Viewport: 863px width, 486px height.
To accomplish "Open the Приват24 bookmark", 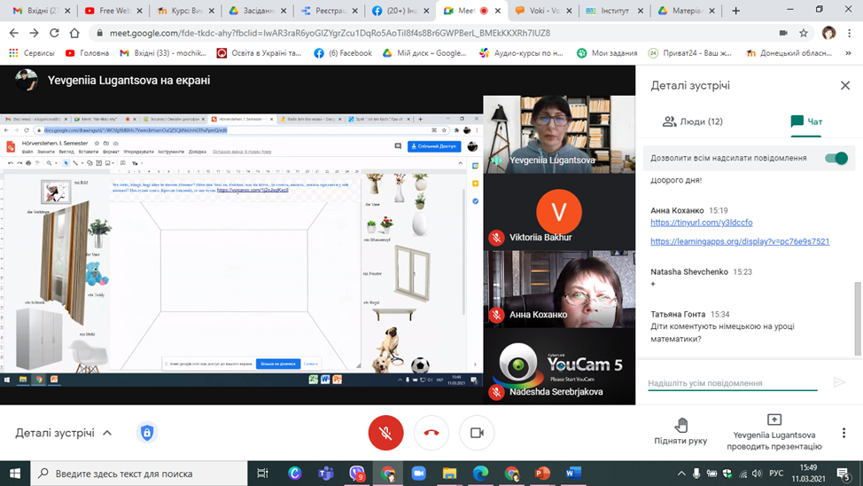I will coord(689,53).
